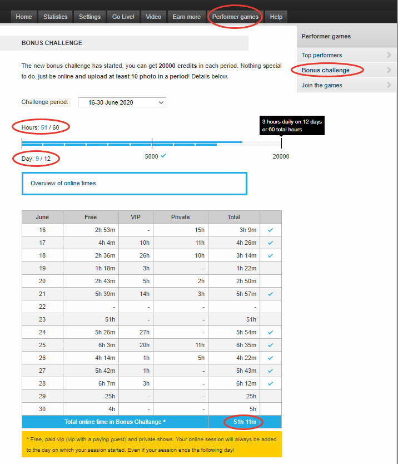Click the checkmark in the June 28 row
This screenshot has width=398, height=464.
tap(270, 383)
